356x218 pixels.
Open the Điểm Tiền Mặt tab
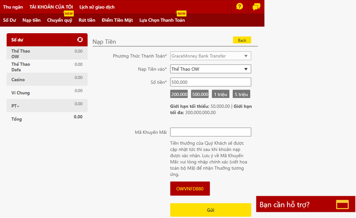(117, 20)
